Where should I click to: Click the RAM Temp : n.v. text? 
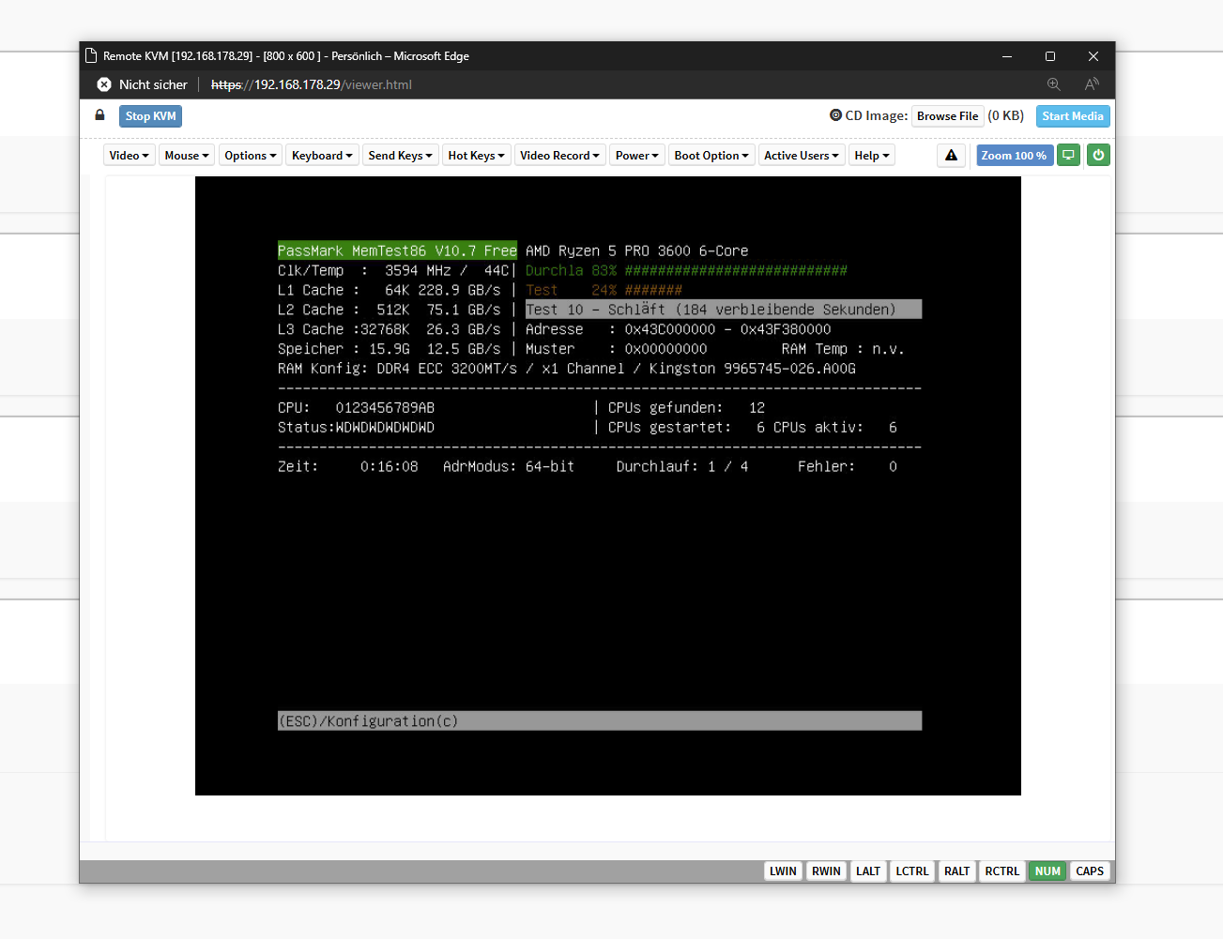(843, 349)
